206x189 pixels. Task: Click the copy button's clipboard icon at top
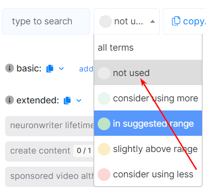(176, 21)
